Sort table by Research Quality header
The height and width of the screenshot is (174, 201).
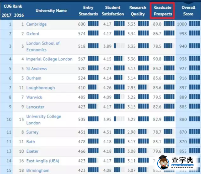138,11
